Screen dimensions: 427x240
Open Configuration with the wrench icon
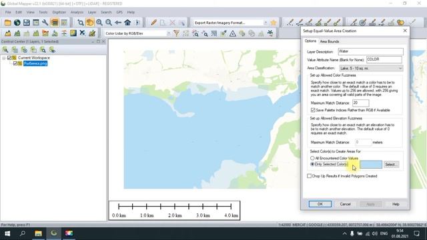click(45, 23)
